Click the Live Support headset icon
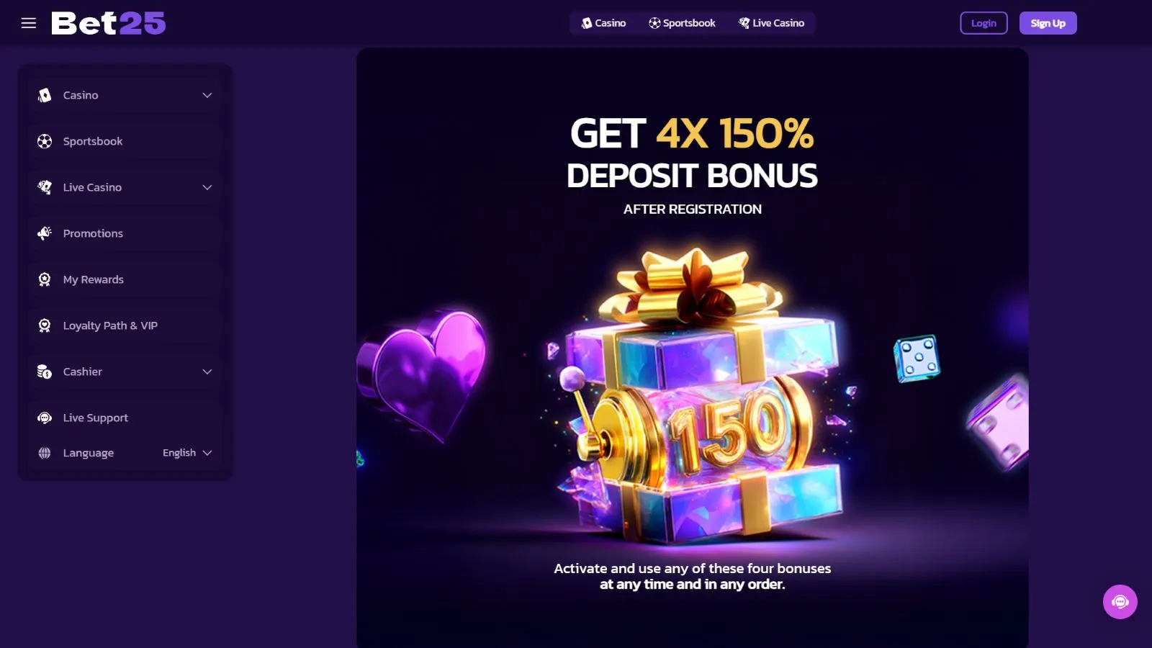 click(45, 418)
